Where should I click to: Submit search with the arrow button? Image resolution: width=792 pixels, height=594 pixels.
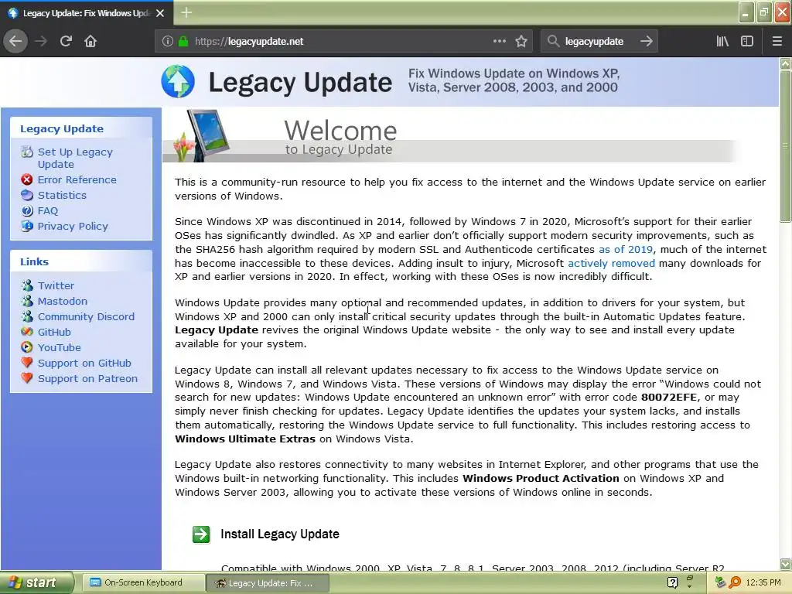(x=647, y=42)
